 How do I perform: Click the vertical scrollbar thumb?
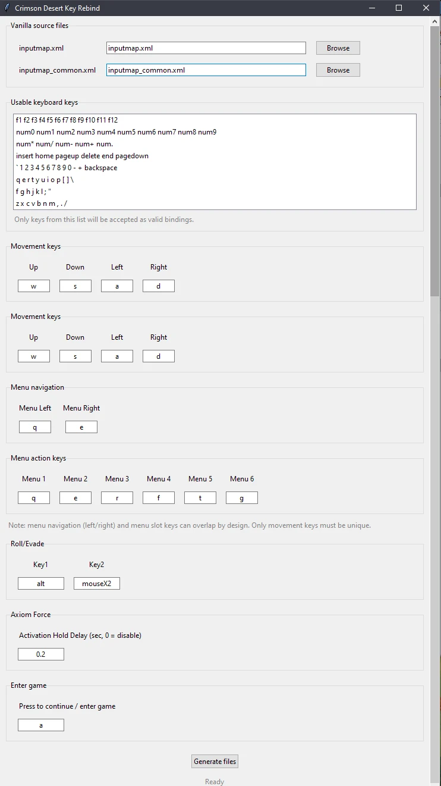point(435,161)
